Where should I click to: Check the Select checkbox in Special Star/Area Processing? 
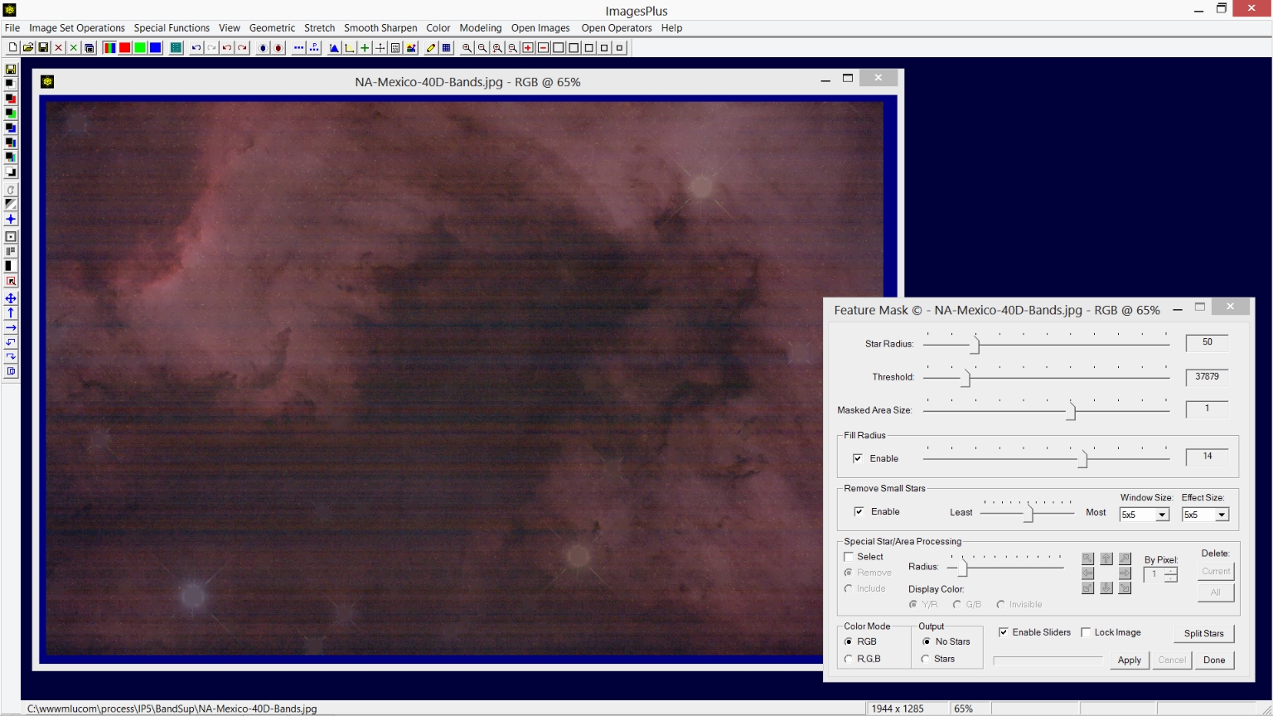(x=849, y=557)
